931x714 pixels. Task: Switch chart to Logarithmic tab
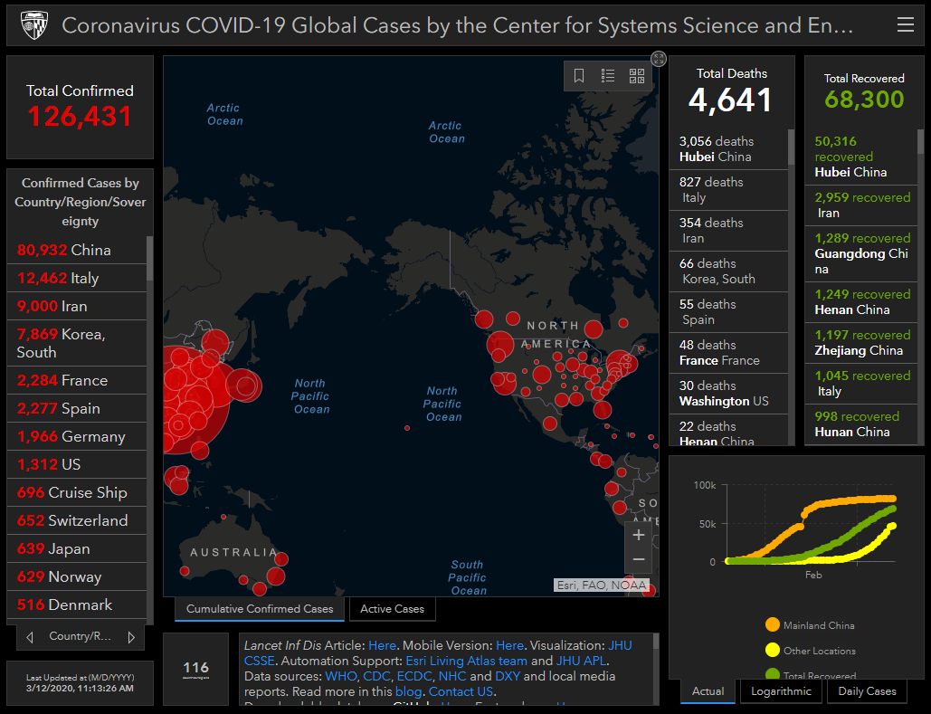[781, 691]
